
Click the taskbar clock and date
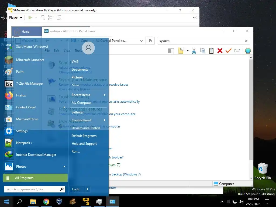click(253, 202)
